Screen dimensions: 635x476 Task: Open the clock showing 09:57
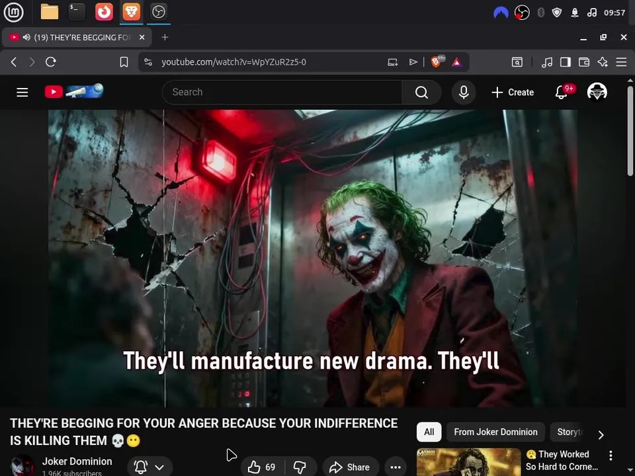[x=614, y=13]
